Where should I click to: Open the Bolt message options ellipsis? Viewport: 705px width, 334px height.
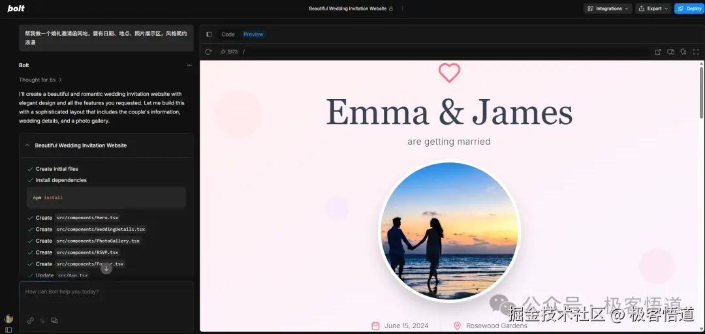click(189, 65)
